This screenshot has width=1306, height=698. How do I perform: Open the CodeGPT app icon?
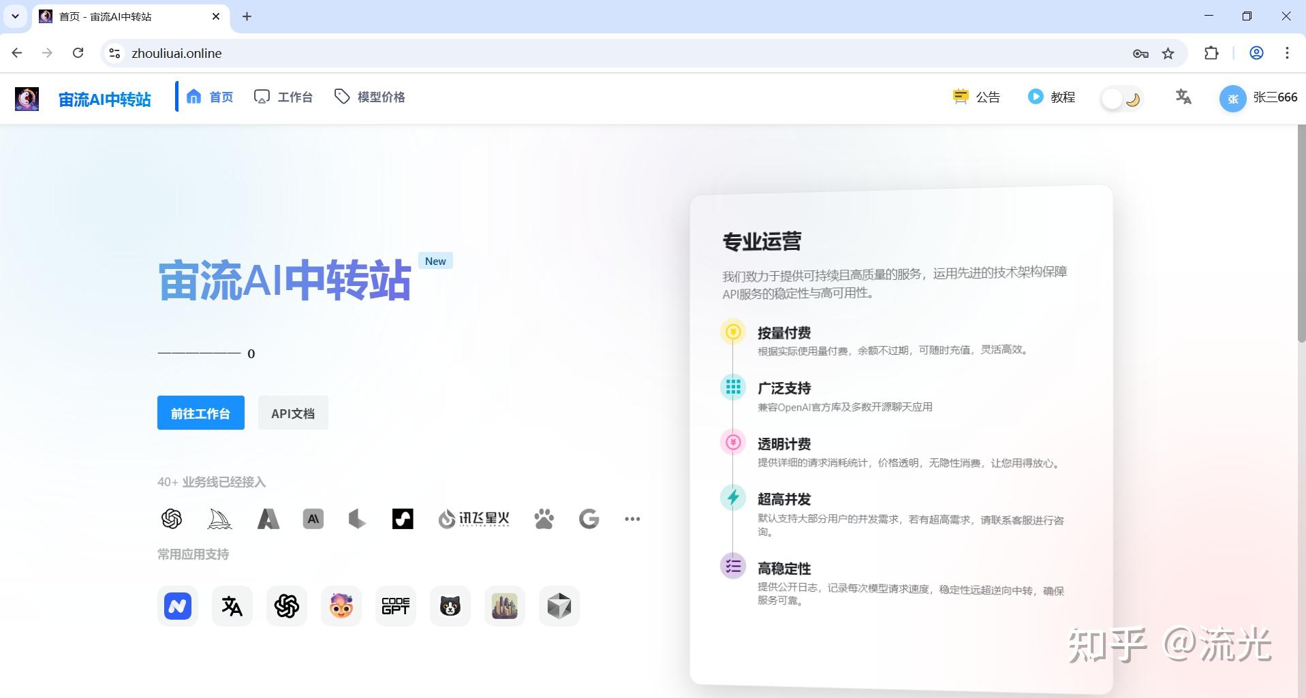pos(395,605)
